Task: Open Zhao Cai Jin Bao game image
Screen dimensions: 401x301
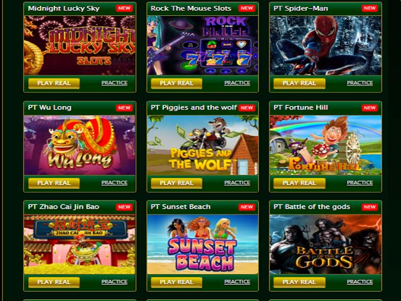Action: pyautogui.click(x=80, y=244)
